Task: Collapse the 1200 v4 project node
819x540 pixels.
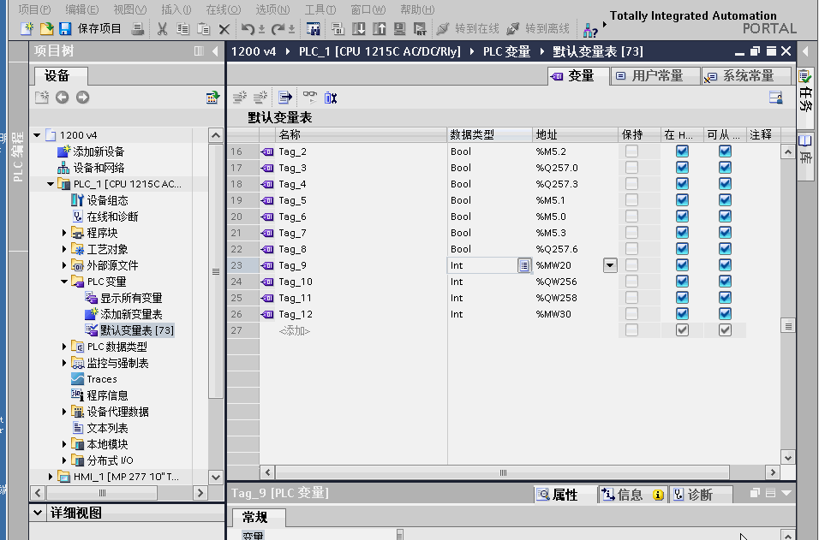Action: point(37,135)
